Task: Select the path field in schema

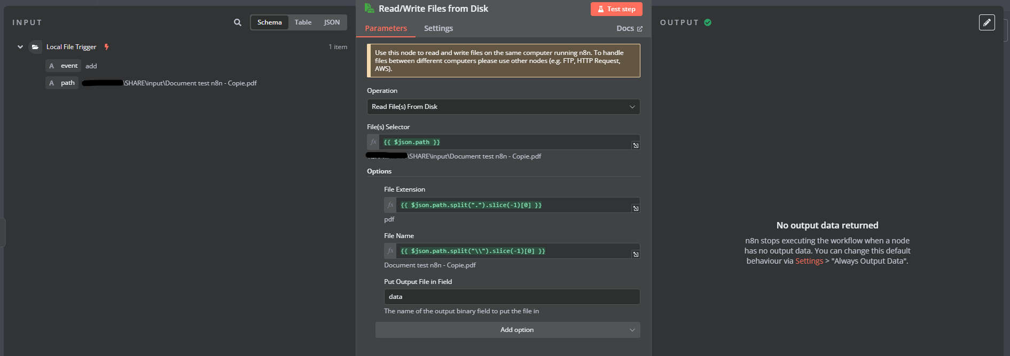Action: (x=62, y=83)
